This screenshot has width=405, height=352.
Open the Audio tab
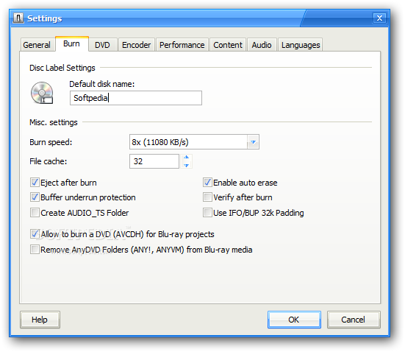coord(262,45)
